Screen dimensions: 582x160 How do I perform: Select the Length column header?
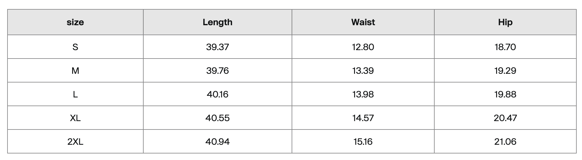218,22
